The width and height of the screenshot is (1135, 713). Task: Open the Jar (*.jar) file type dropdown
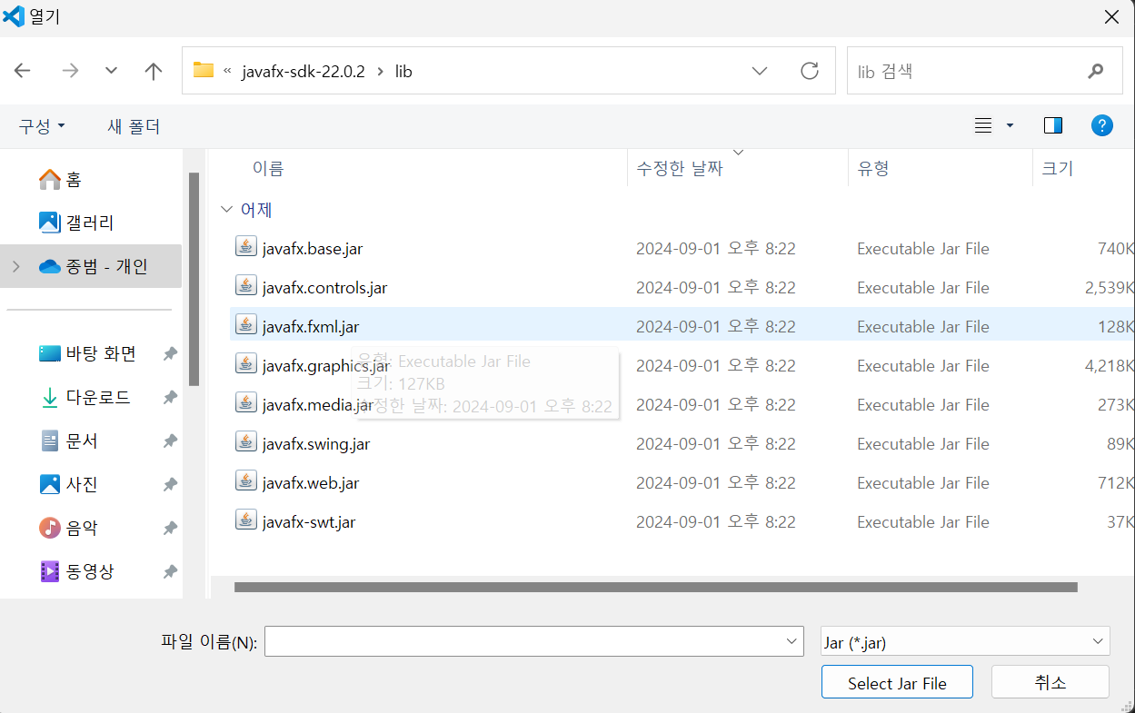click(964, 640)
